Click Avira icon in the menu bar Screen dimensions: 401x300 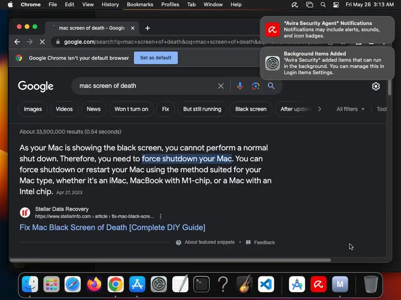295,5
